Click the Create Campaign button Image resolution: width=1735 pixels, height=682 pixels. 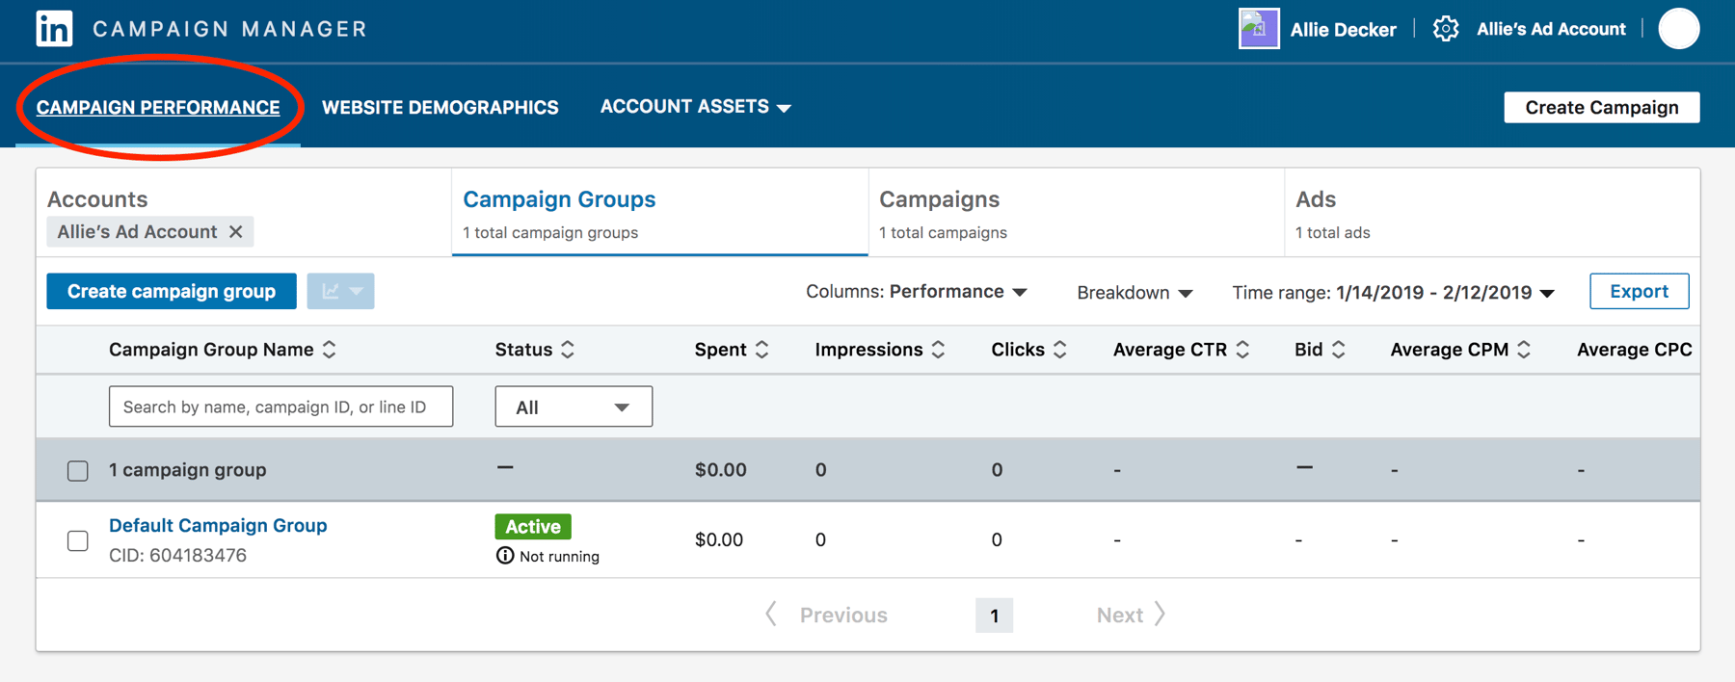coord(1601,107)
